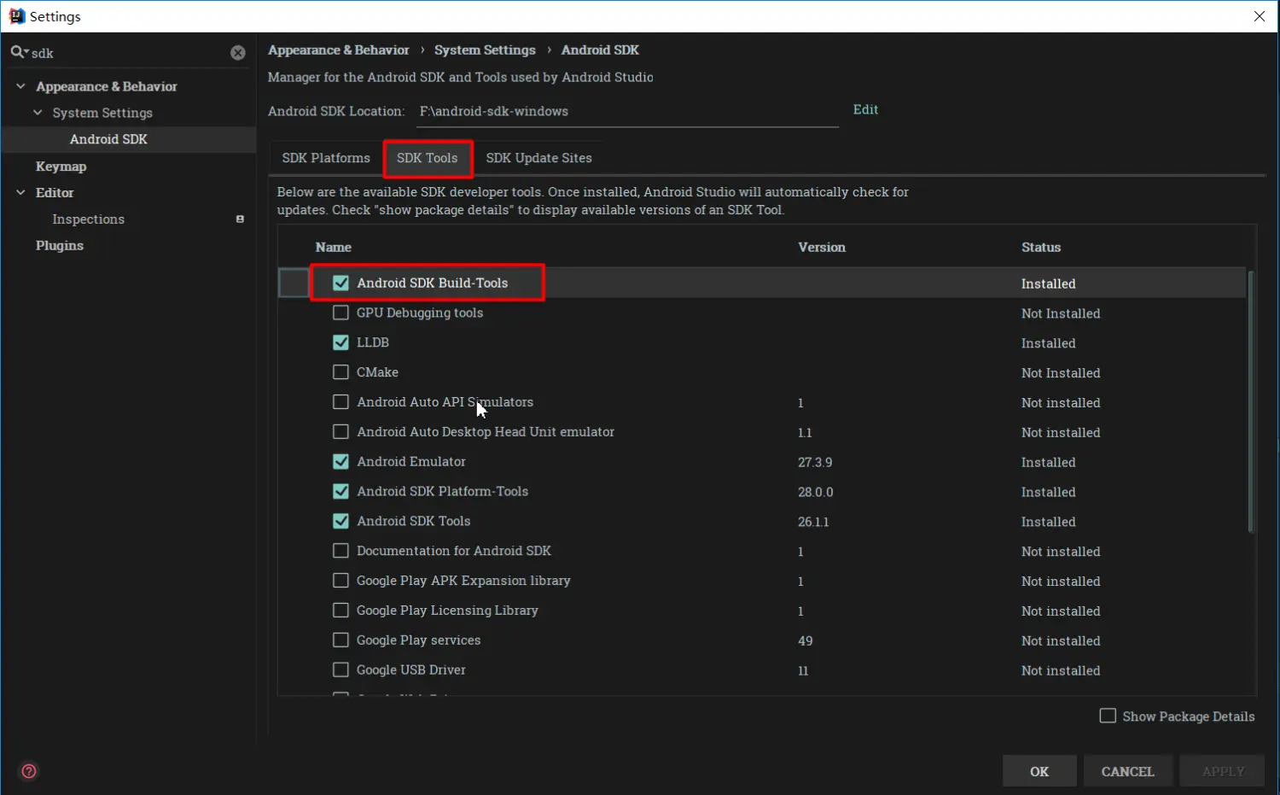Viewport: 1280px width, 795px height.
Task: Click Android SDK Tools version 26.1.1
Action: (813, 522)
